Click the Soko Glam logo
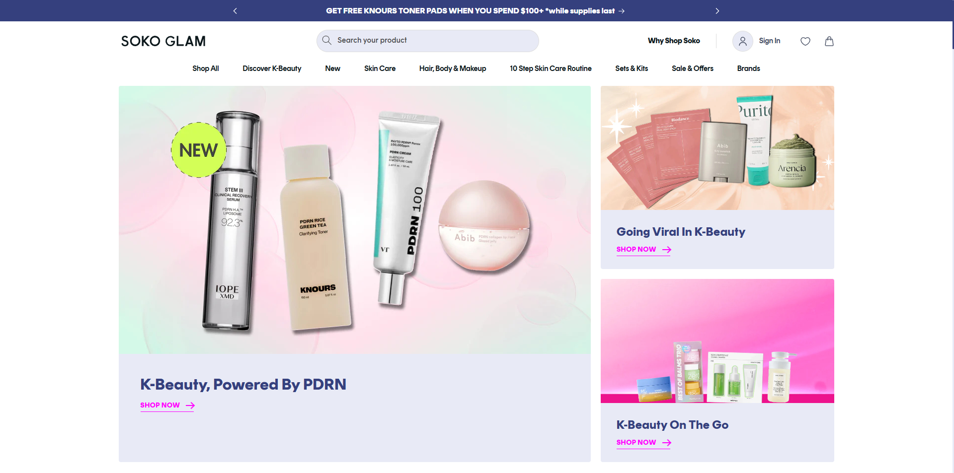The width and height of the screenshot is (954, 473). 163,41
